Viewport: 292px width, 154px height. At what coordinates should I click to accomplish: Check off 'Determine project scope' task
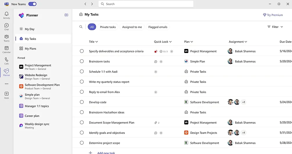coord(82,143)
